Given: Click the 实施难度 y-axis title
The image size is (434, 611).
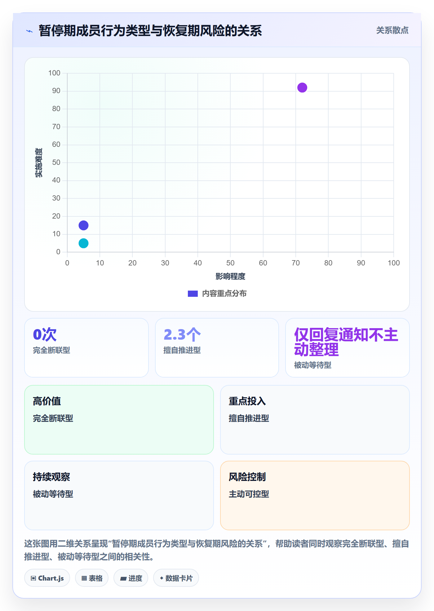Looking at the screenshot, I should [x=39, y=163].
